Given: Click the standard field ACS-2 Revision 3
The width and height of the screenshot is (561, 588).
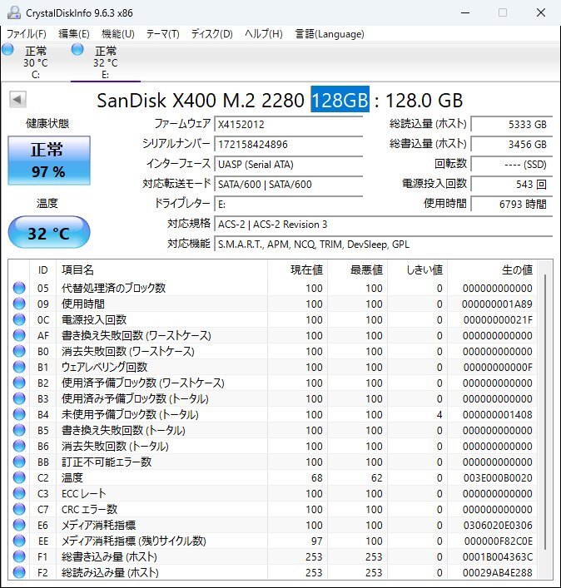Looking at the screenshot, I should tap(384, 225).
